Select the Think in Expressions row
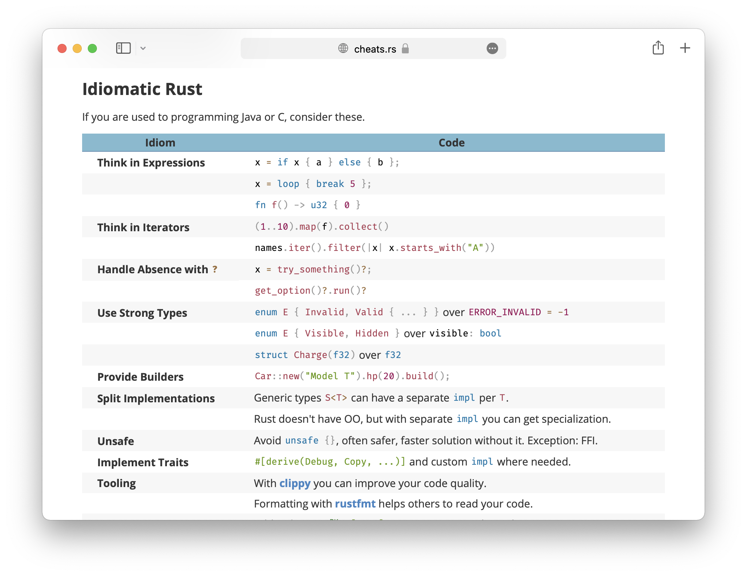 pyautogui.click(x=151, y=162)
